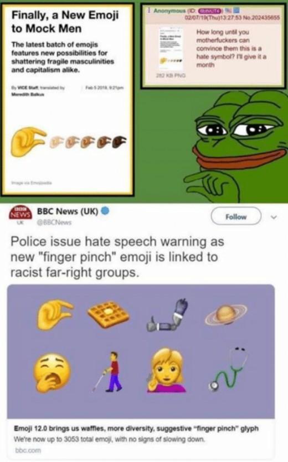Screen dimensions: 288x462
Task: Open the Emoji 12.0 article headline link
Action: 136,429
